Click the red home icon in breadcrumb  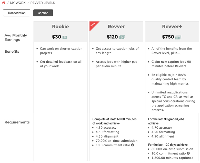(x=4, y=3)
